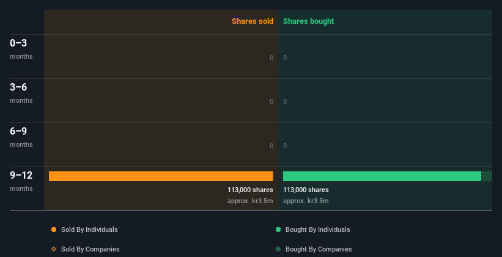Click the 0–3 months row label
502x257 pixels.
coord(21,49)
